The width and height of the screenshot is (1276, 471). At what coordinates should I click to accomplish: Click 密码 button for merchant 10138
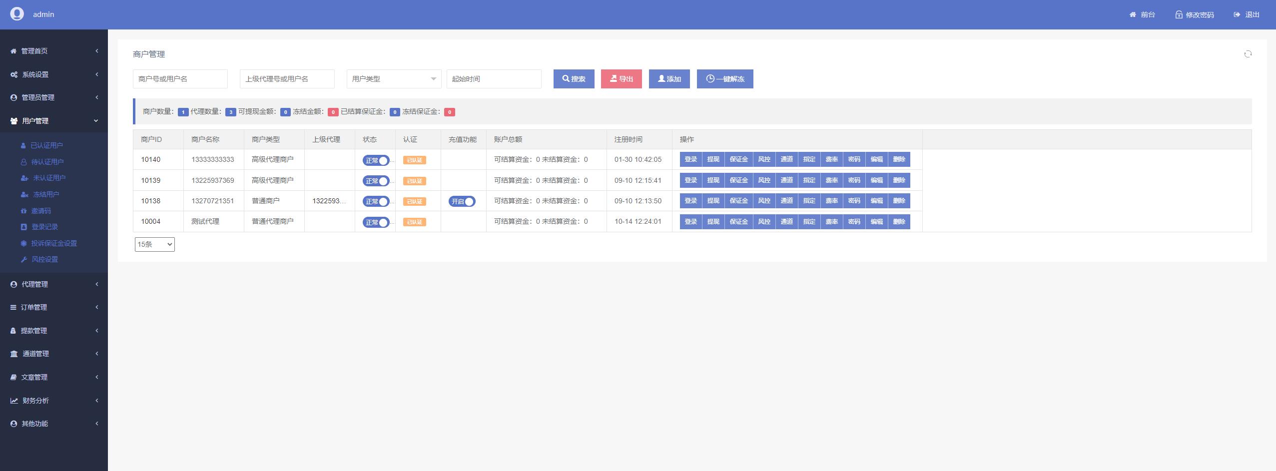854,201
